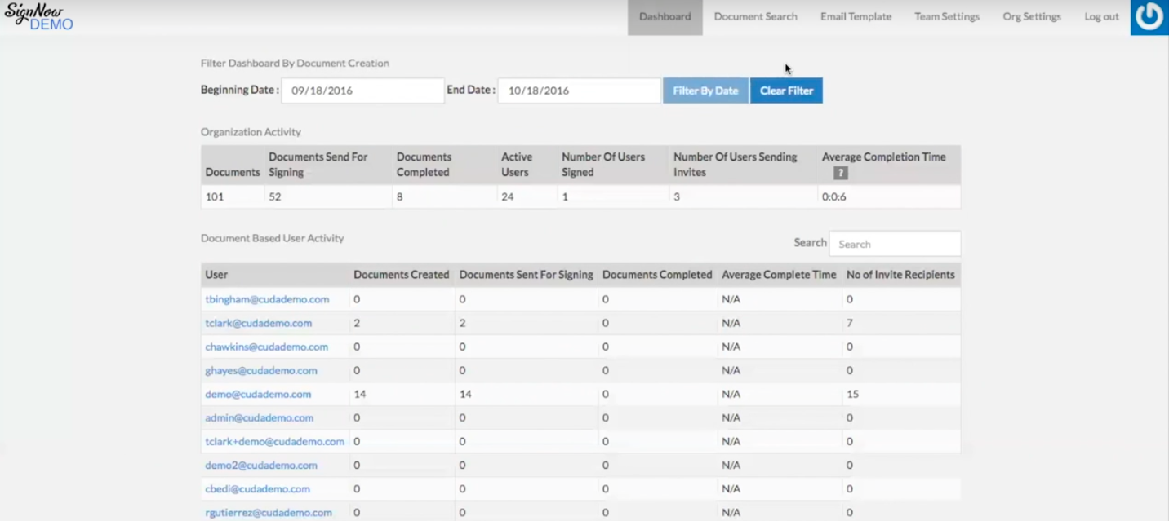Image resolution: width=1169 pixels, height=521 pixels.
Task: Click the No of Invite Recipients column header
Action: point(900,275)
